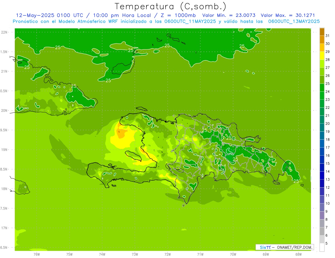Screen dimensions: 335x258
Task: Click valid-until time "0600UTC_13MAY2025"
Action: coord(294,21)
